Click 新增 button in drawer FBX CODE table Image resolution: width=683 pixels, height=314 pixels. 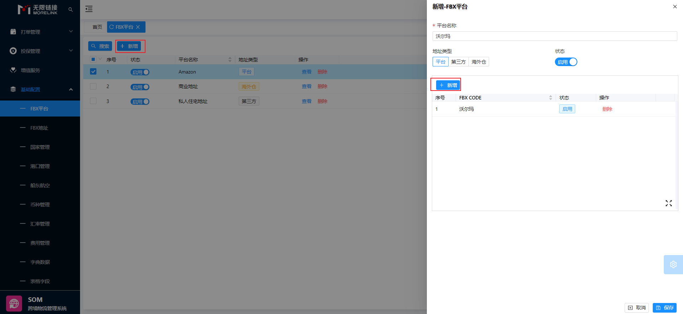tap(448, 85)
